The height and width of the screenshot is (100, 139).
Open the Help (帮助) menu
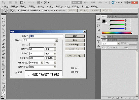pyautogui.click(x=95, y=7)
